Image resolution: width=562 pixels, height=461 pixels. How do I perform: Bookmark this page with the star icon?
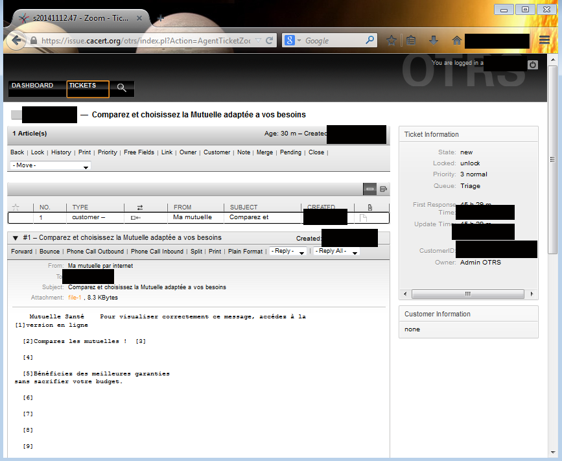(392, 40)
